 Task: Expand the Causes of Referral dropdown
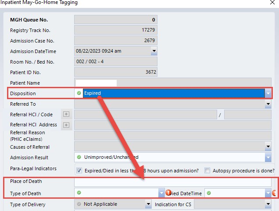click(268, 147)
